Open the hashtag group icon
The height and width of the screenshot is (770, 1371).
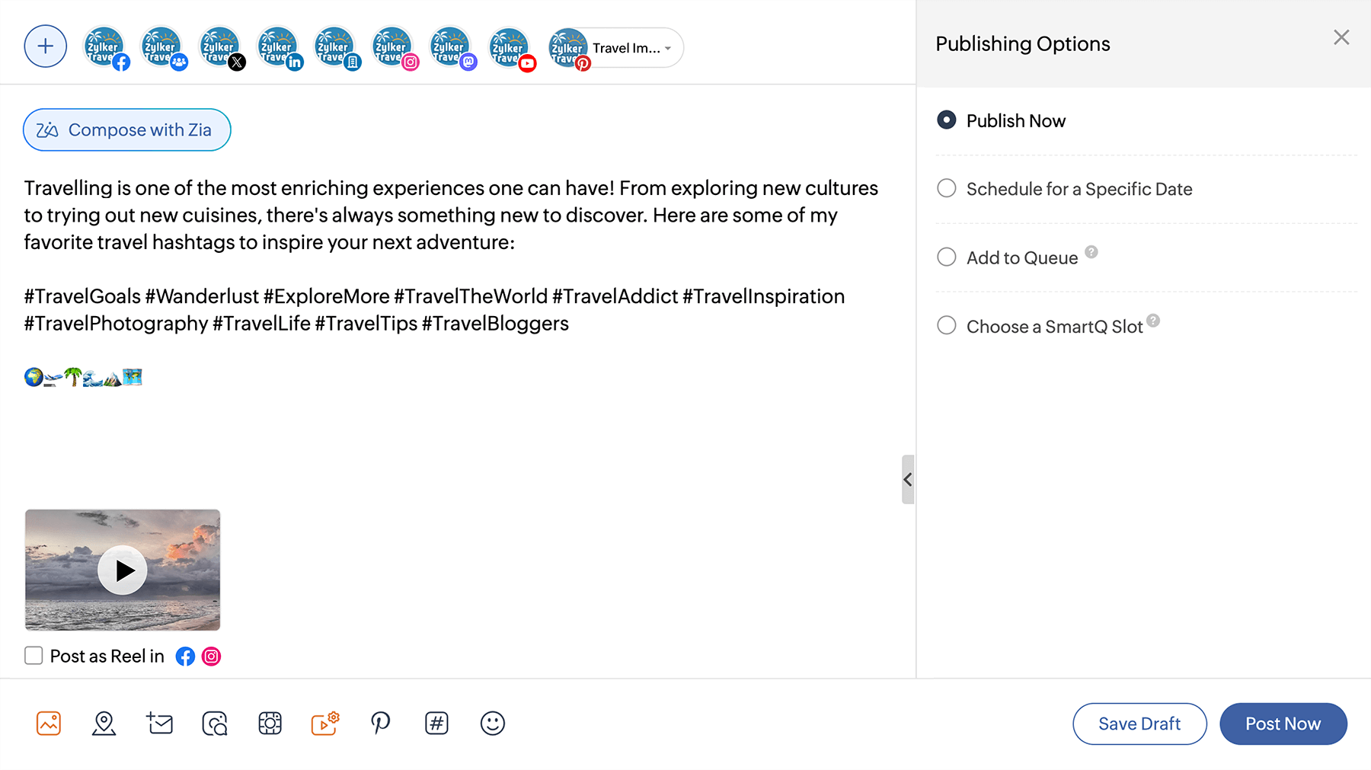[436, 724]
